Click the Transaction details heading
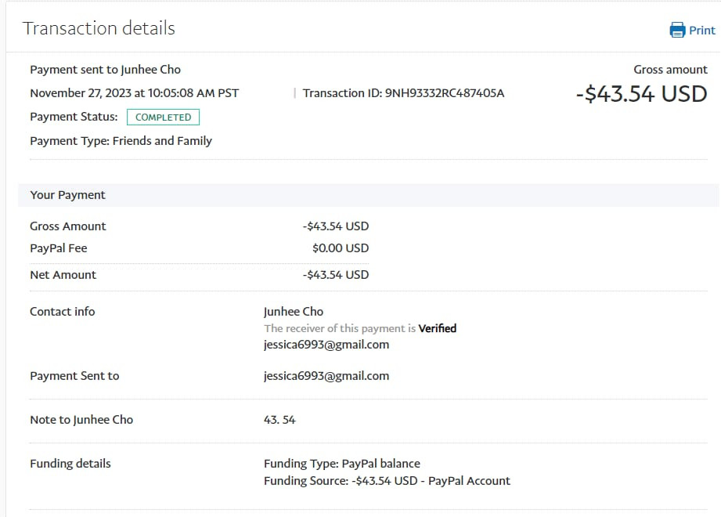 (x=99, y=28)
